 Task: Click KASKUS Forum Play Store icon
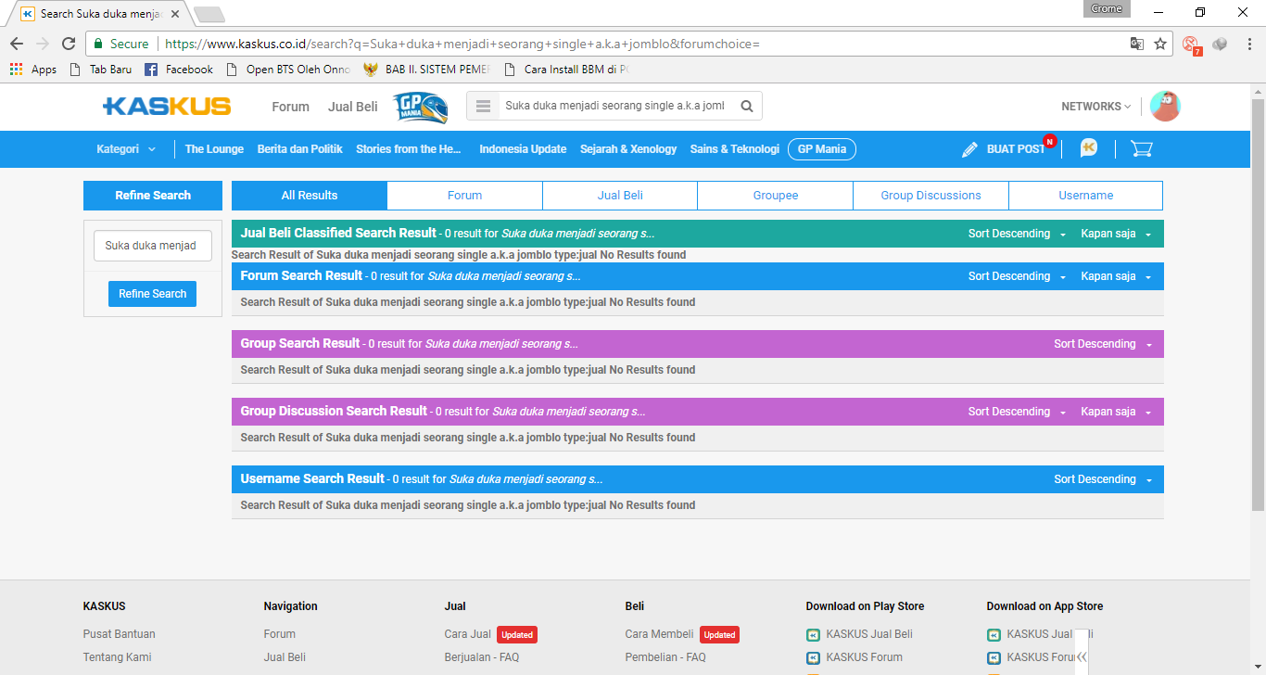pyautogui.click(x=813, y=658)
